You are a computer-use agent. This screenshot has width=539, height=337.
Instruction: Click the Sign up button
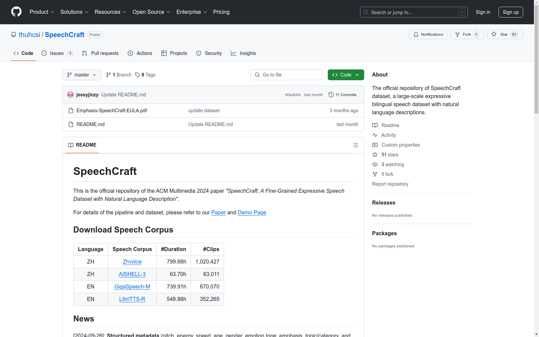click(x=511, y=12)
